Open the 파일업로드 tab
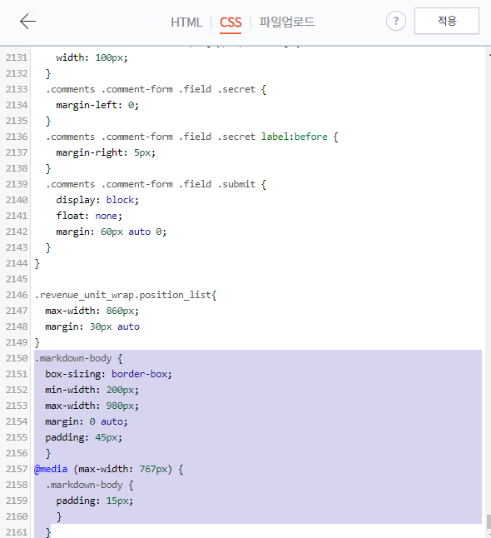 (x=286, y=22)
